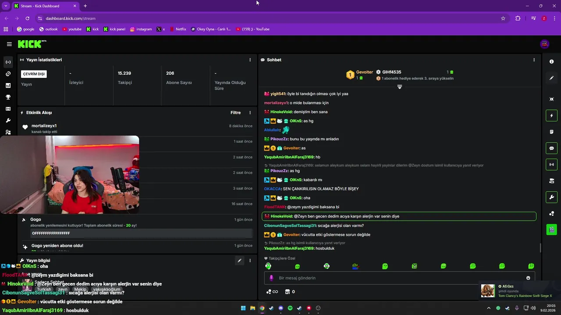Open kick panel bookmark

(114, 29)
